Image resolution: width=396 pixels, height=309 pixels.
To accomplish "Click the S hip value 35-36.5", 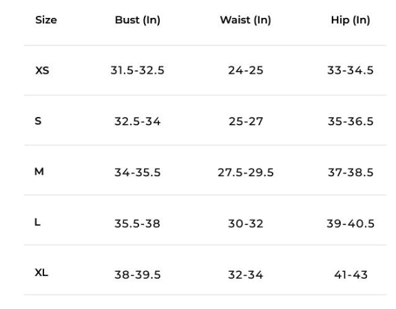I will [x=351, y=121].
